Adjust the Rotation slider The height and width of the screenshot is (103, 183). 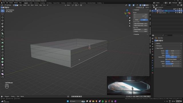click(x=172, y=62)
